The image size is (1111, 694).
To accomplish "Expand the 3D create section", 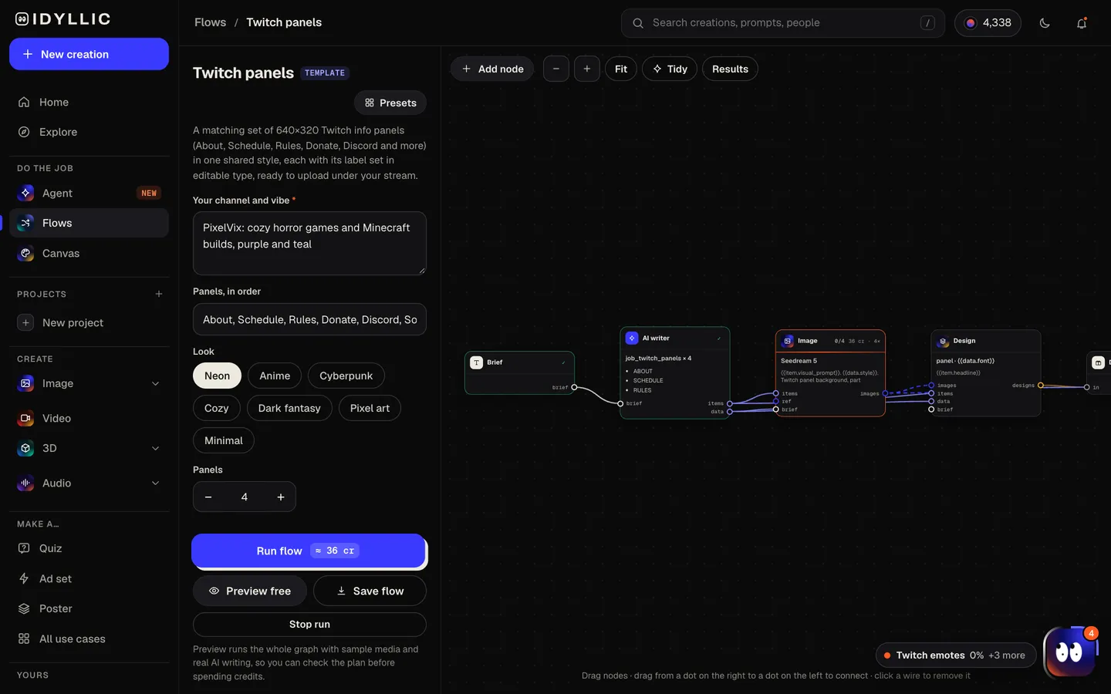I will pyautogui.click(x=156, y=448).
